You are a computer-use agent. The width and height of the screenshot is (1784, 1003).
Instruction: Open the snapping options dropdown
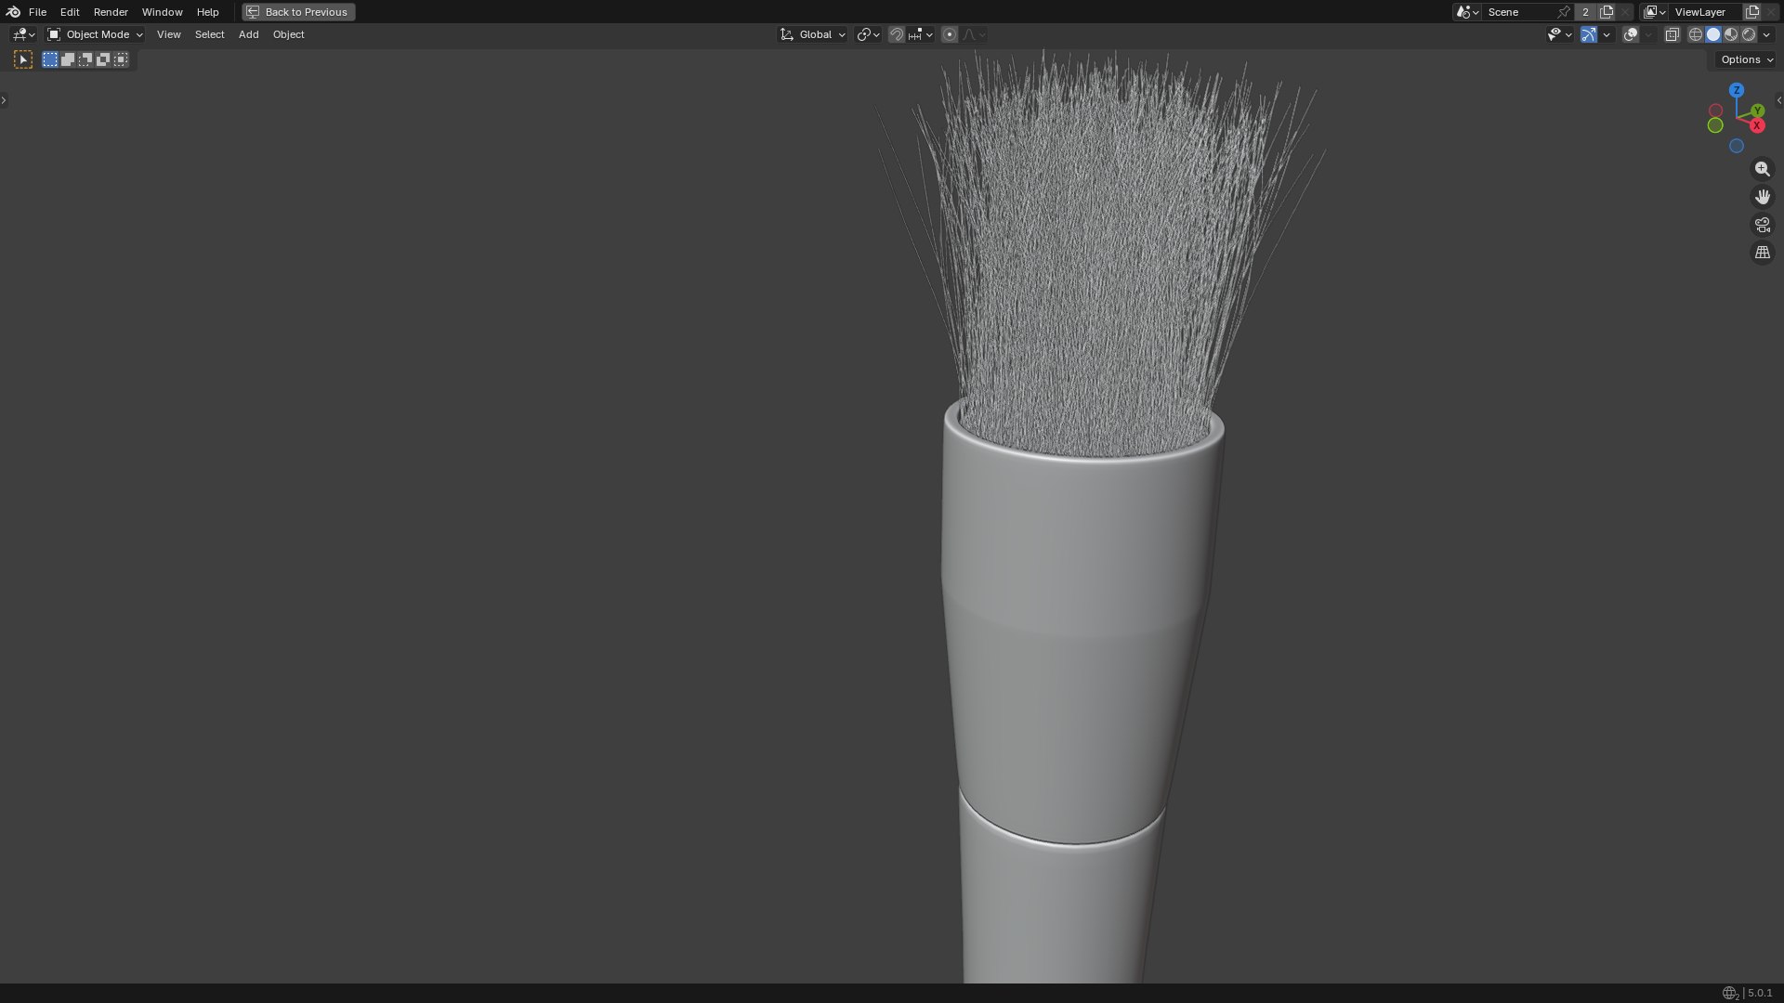click(x=922, y=34)
